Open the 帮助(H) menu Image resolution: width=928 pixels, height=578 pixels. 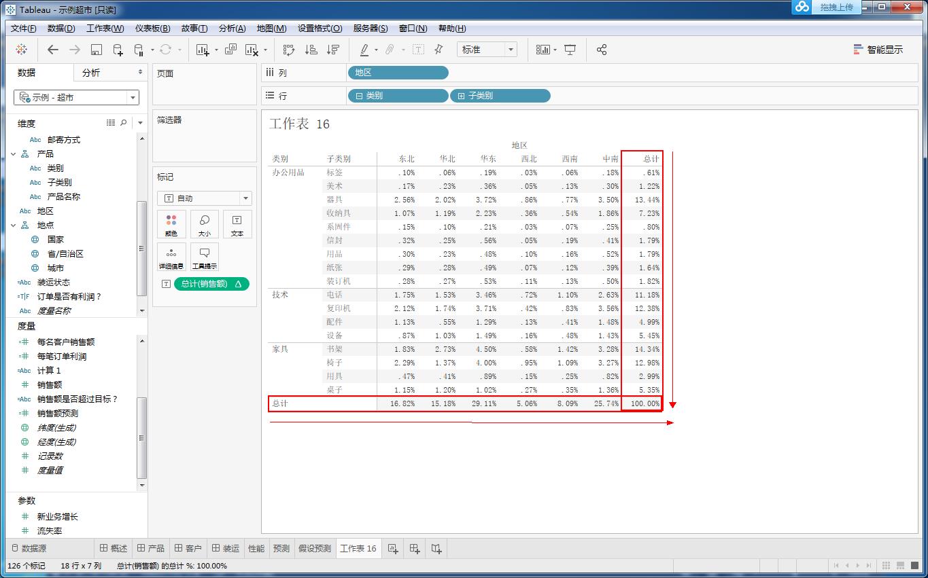(x=452, y=29)
